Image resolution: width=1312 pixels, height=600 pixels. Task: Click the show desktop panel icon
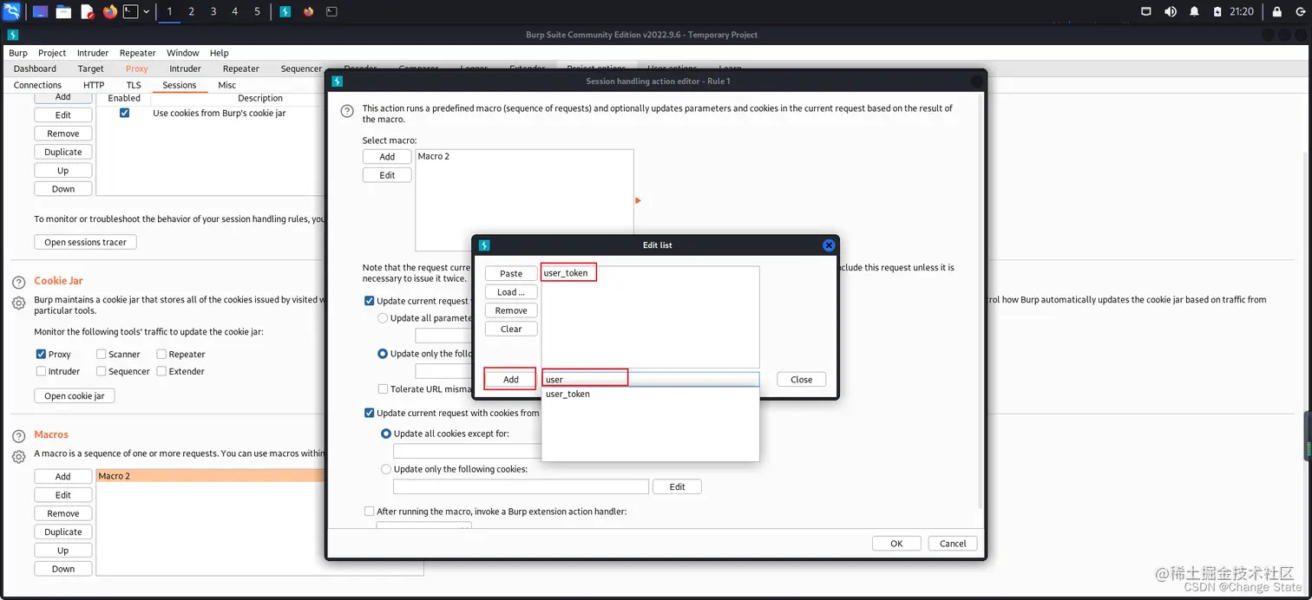pyautogui.click(x=40, y=11)
